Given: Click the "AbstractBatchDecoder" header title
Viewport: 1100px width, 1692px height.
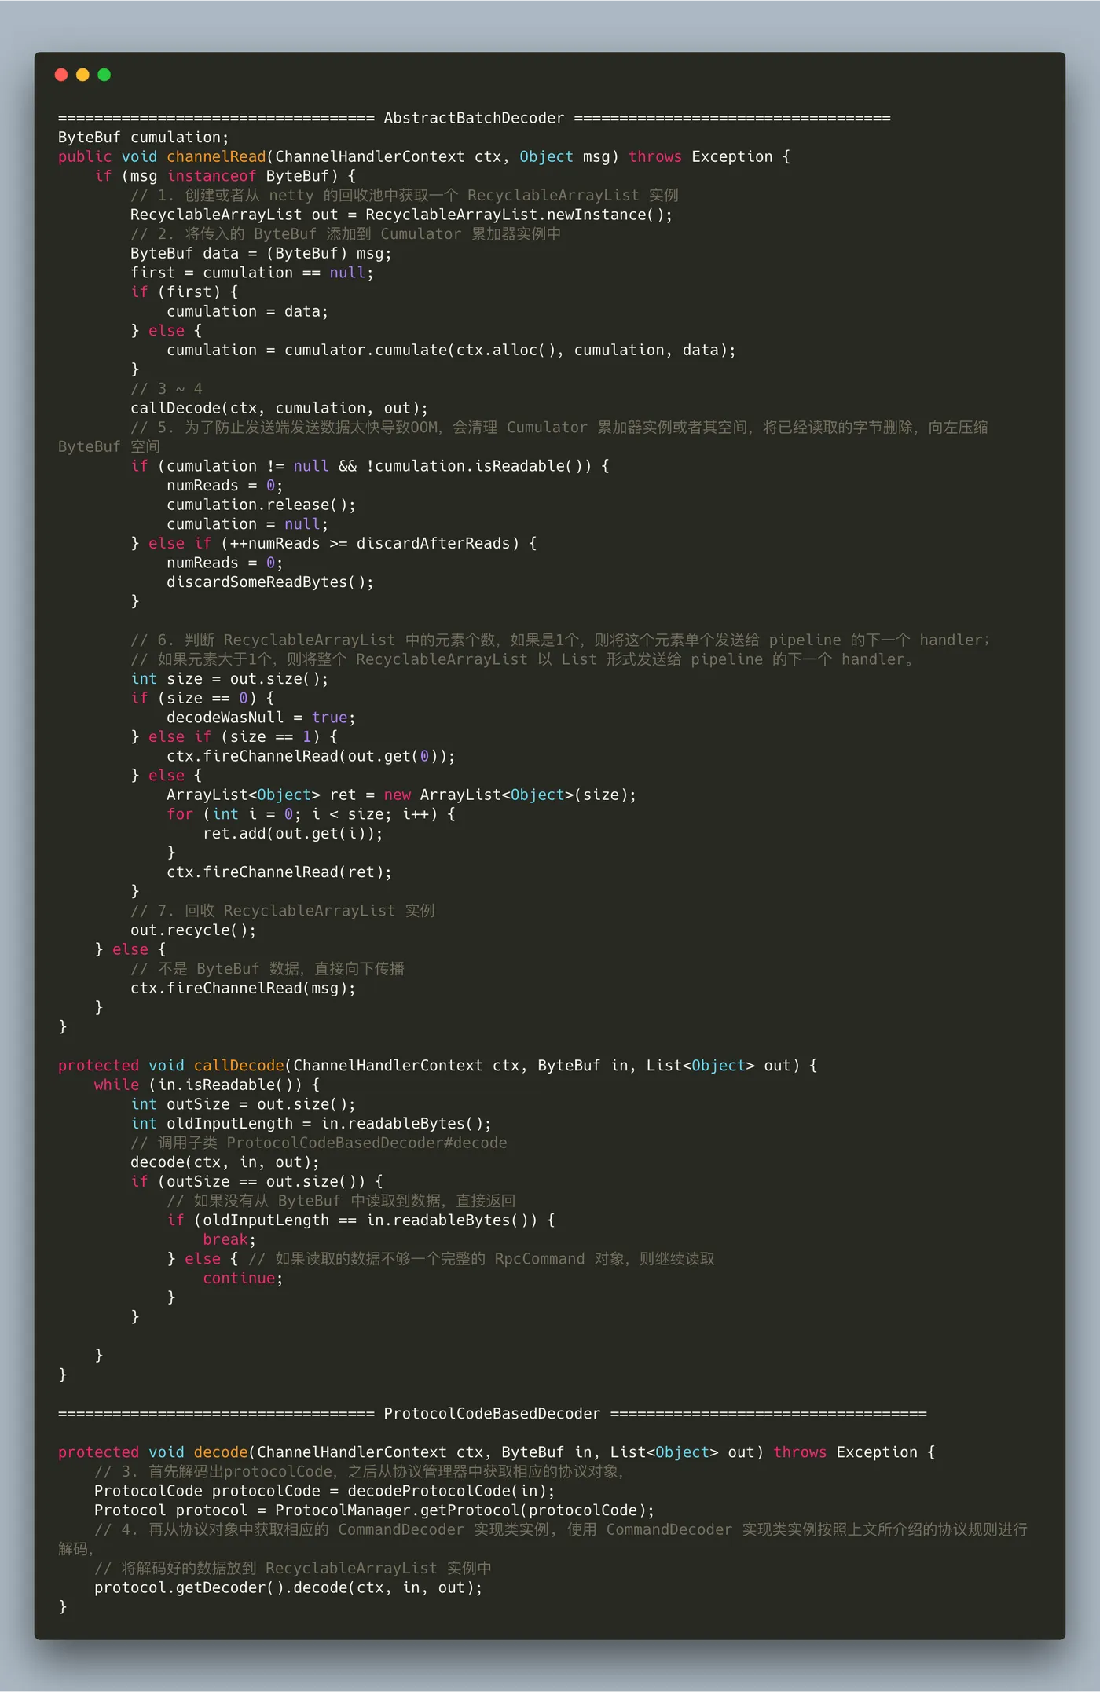Looking at the screenshot, I should [474, 118].
